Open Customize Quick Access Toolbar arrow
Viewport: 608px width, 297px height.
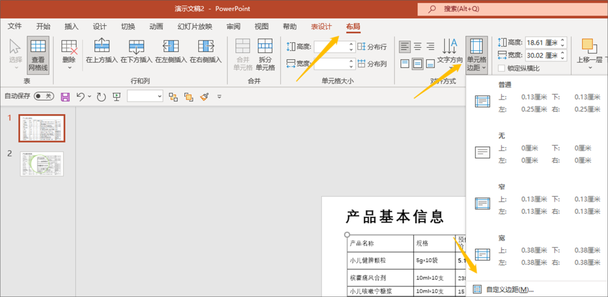point(220,96)
